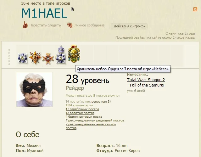Open the Действия с игроком dropdown
This screenshot has height=157, width=201.
click(x=129, y=26)
